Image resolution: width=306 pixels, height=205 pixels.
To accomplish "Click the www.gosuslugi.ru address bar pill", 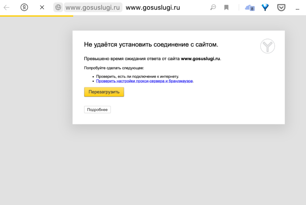I will coord(93,7).
